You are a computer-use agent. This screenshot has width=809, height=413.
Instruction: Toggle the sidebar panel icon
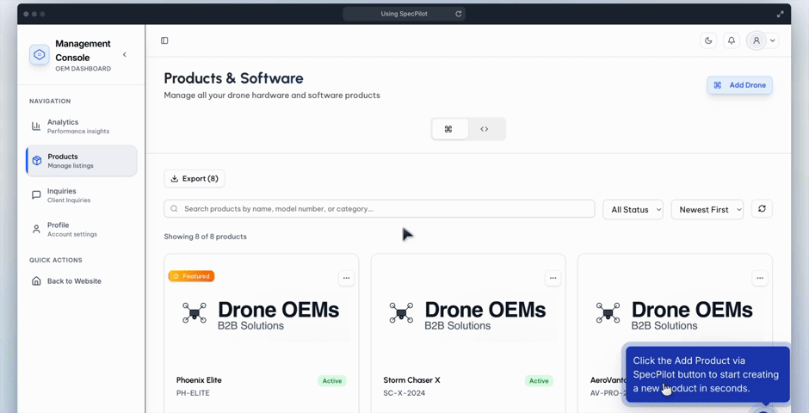click(164, 40)
